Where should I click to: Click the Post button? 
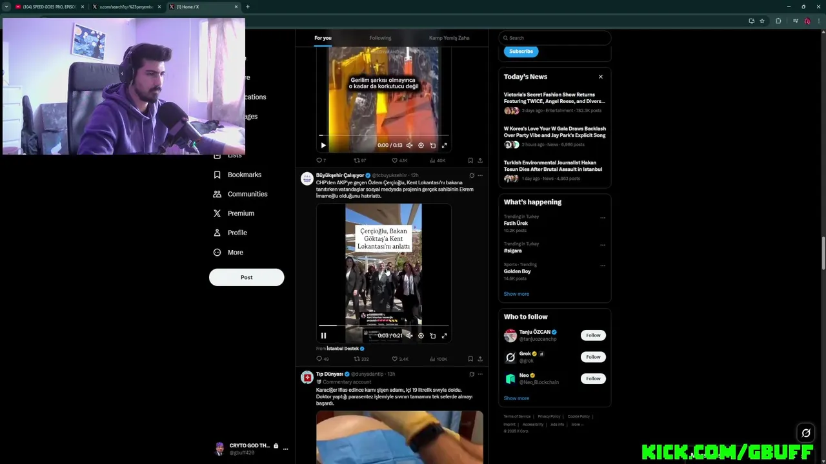pyautogui.click(x=247, y=277)
